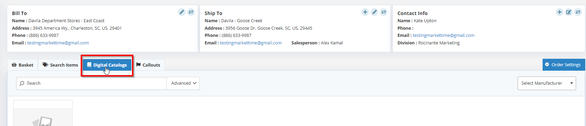Image resolution: width=586 pixels, height=126 pixels.
Task: Open the Ship To email link
Action: [251, 43]
